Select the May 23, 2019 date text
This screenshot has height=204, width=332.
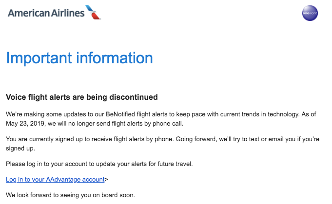(x=25, y=124)
